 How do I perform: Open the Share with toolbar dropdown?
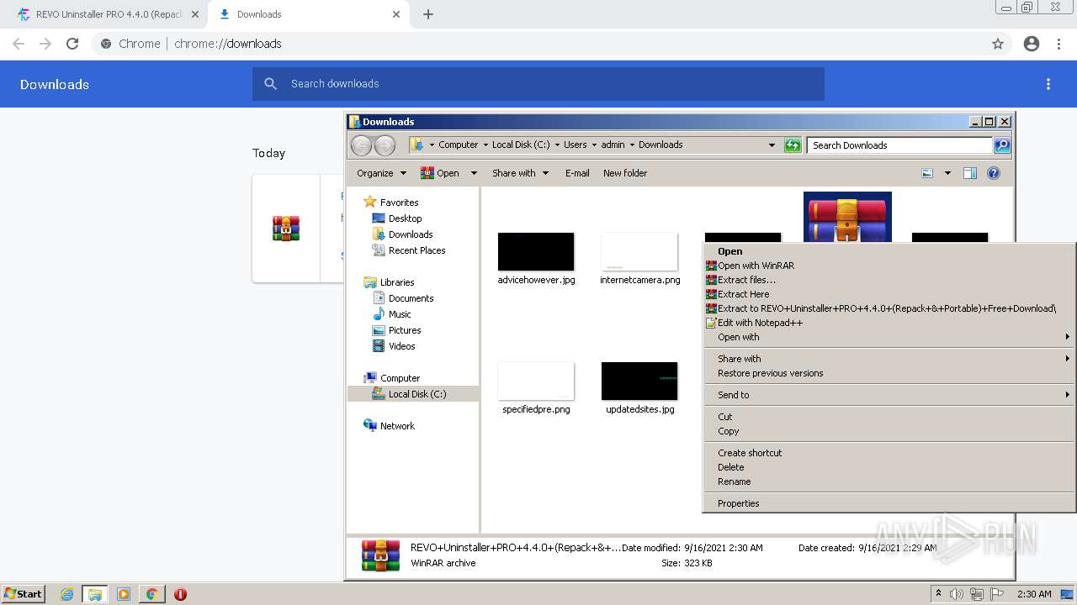tap(520, 173)
